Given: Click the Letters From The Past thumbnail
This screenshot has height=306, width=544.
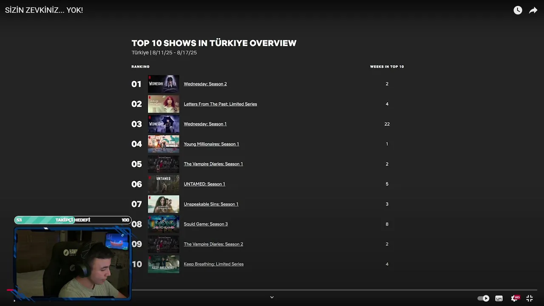Looking at the screenshot, I should 164,104.
